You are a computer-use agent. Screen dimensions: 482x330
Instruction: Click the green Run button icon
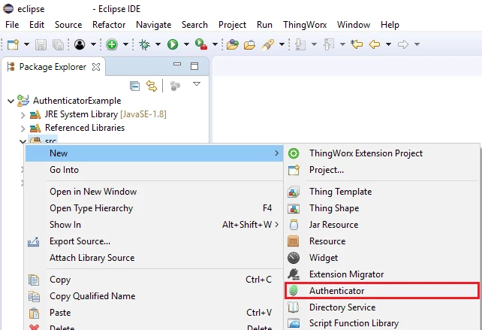point(173,44)
